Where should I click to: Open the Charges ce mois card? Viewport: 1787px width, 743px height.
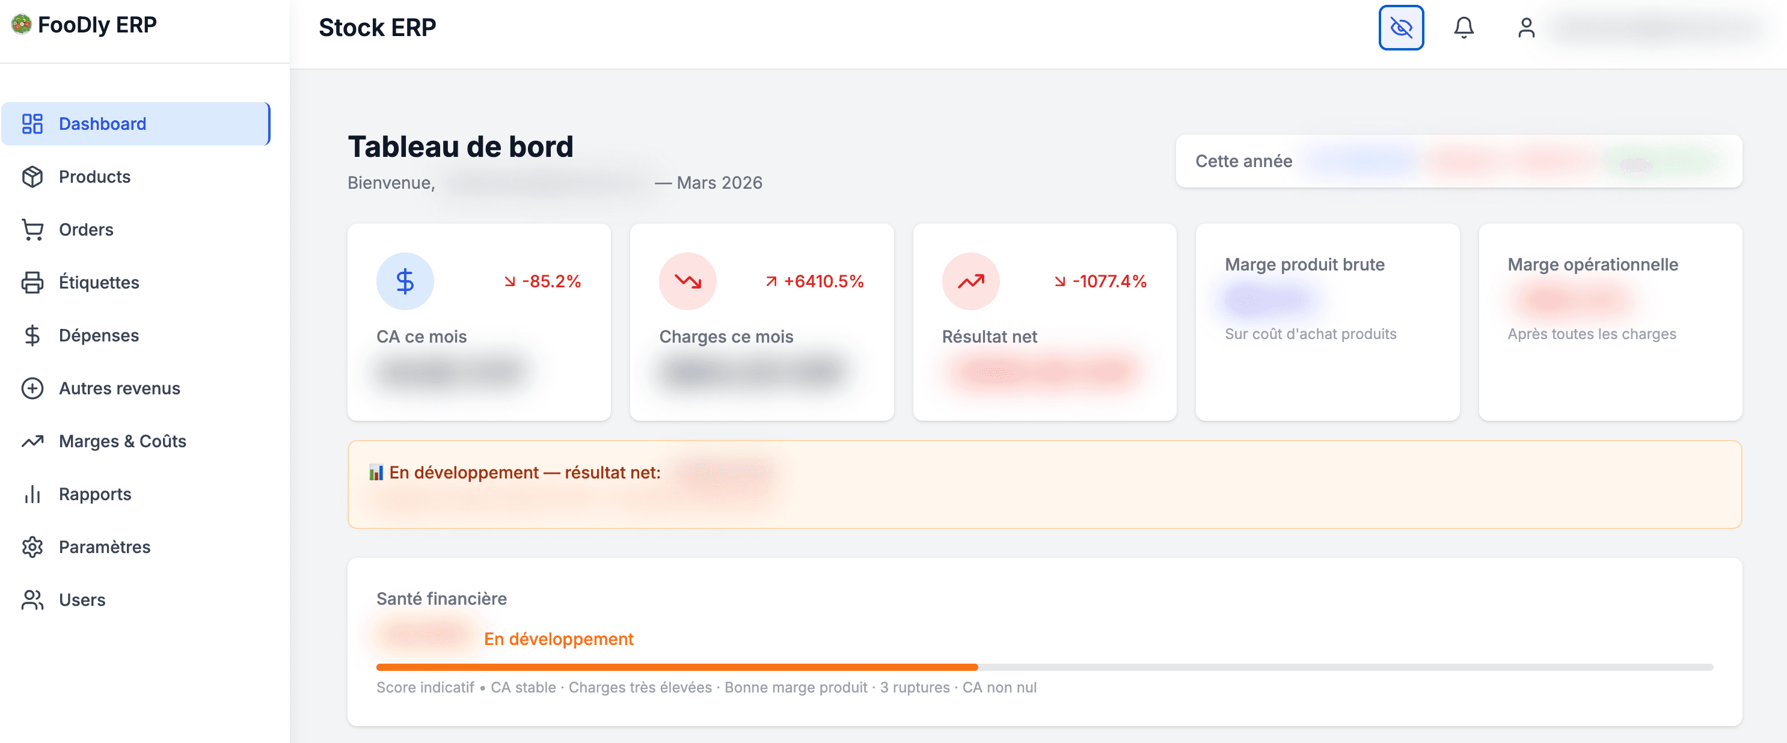click(x=761, y=322)
